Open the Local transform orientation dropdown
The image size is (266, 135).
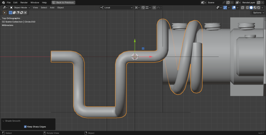[116, 8]
